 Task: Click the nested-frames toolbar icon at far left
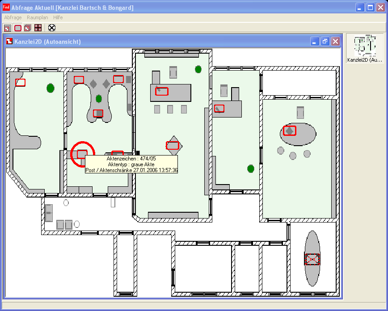(7, 28)
